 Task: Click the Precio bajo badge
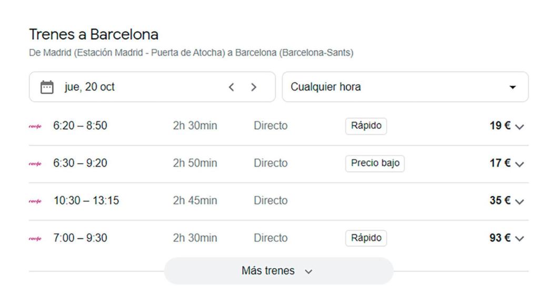(x=375, y=163)
